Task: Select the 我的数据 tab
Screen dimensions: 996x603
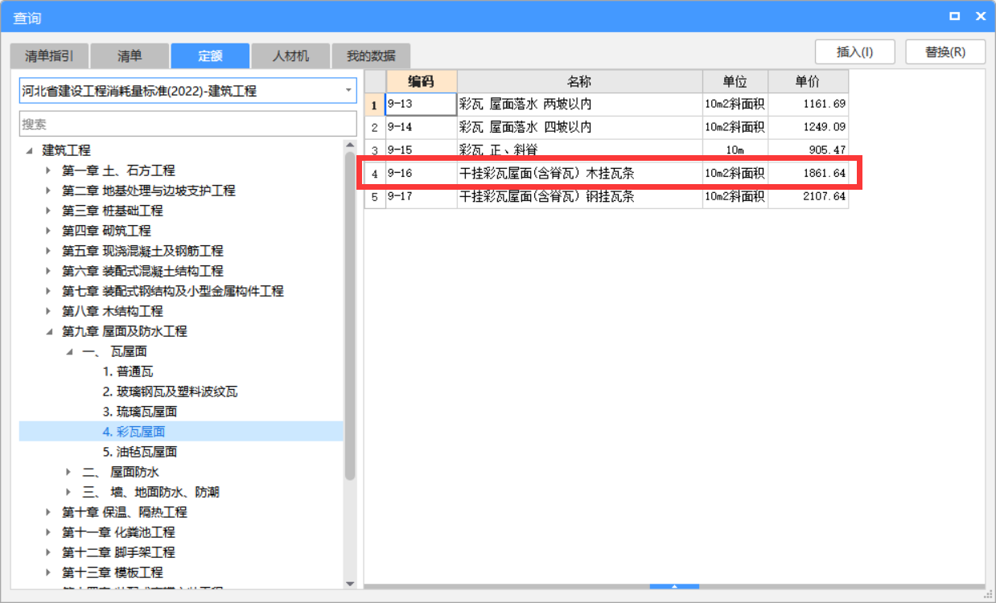Action: [x=371, y=56]
